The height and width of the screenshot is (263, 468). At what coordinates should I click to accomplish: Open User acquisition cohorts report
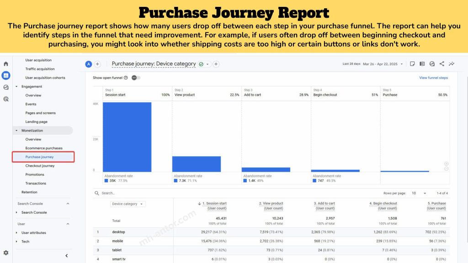pyautogui.click(x=45, y=78)
